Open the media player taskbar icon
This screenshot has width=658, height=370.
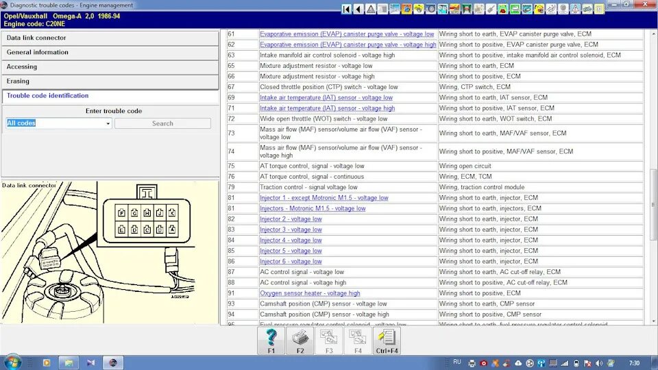47,362
